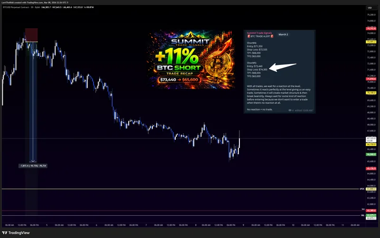Click the LavriTheKidd created with TradingView.com header

pos(35,2)
